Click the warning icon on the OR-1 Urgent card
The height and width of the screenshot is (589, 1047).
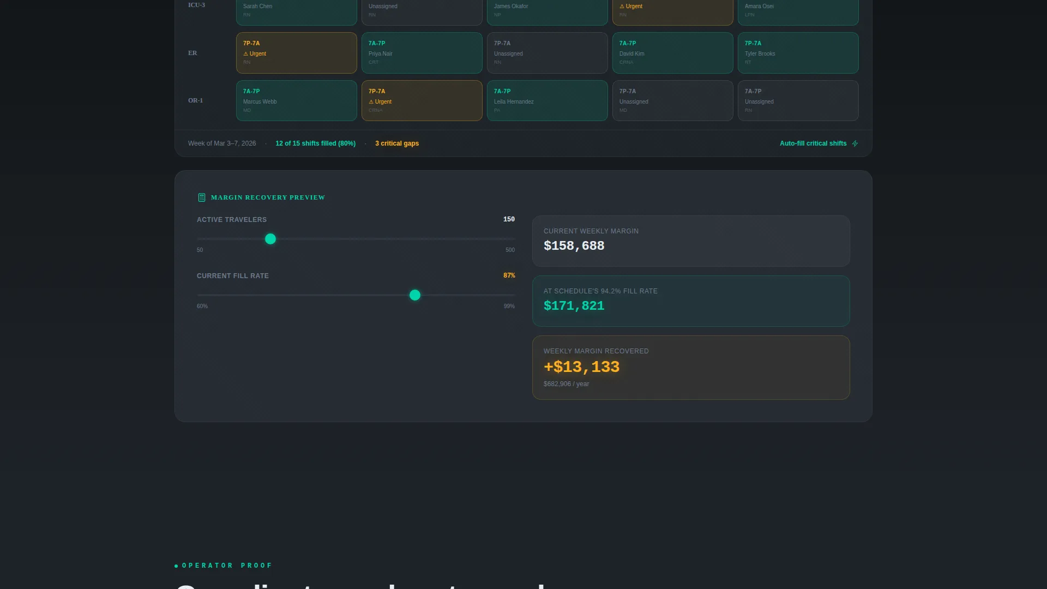click(371, 102)
